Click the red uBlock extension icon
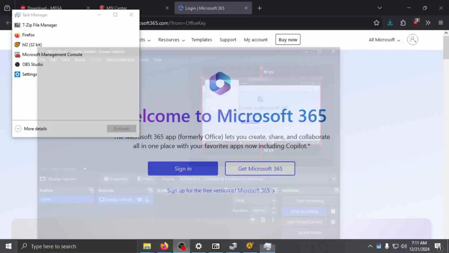This screenshot has height=253, width=449. coord(416,23)
